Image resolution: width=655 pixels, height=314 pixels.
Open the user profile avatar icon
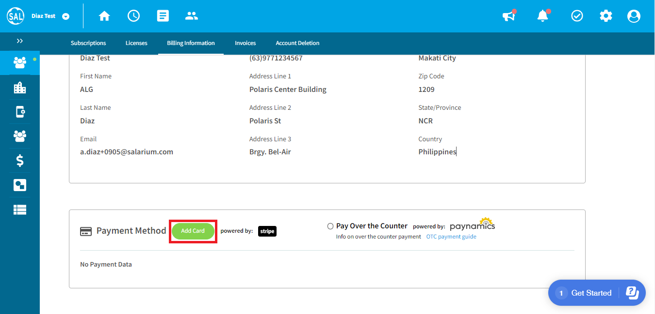pos(634,16)
